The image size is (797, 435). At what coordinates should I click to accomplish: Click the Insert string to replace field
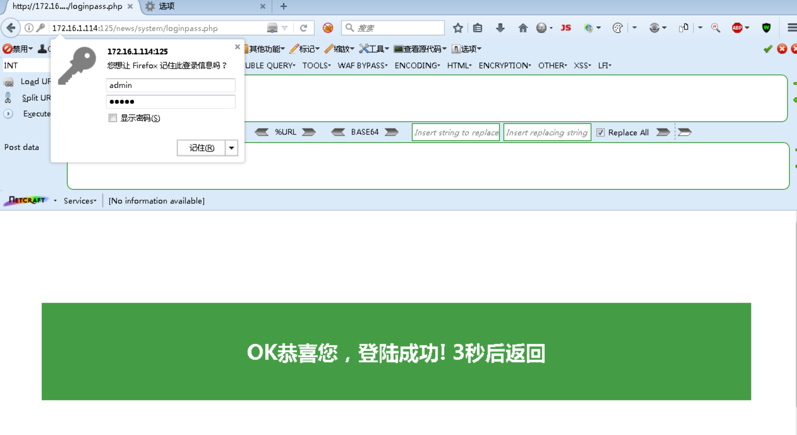pos(456,132)
